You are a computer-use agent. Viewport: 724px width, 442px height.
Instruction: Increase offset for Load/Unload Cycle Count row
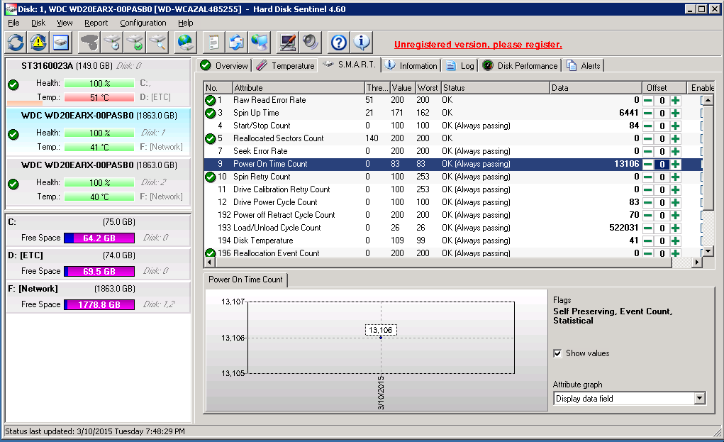click(x=676, y=228)
